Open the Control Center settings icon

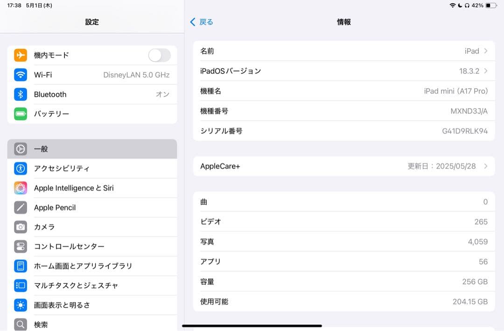coord(20,247)
